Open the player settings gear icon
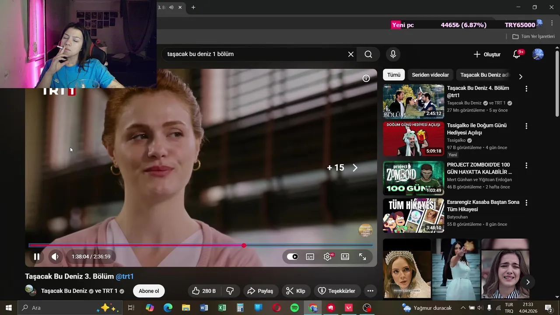This screenshot has height=315, width=560. (x=328, y=257)
